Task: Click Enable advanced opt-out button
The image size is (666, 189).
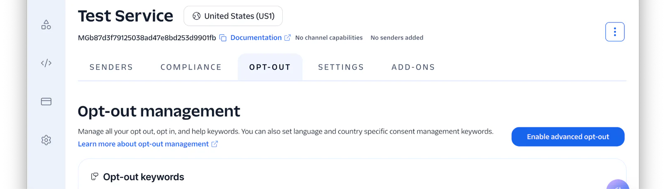Action: point(568,137)
